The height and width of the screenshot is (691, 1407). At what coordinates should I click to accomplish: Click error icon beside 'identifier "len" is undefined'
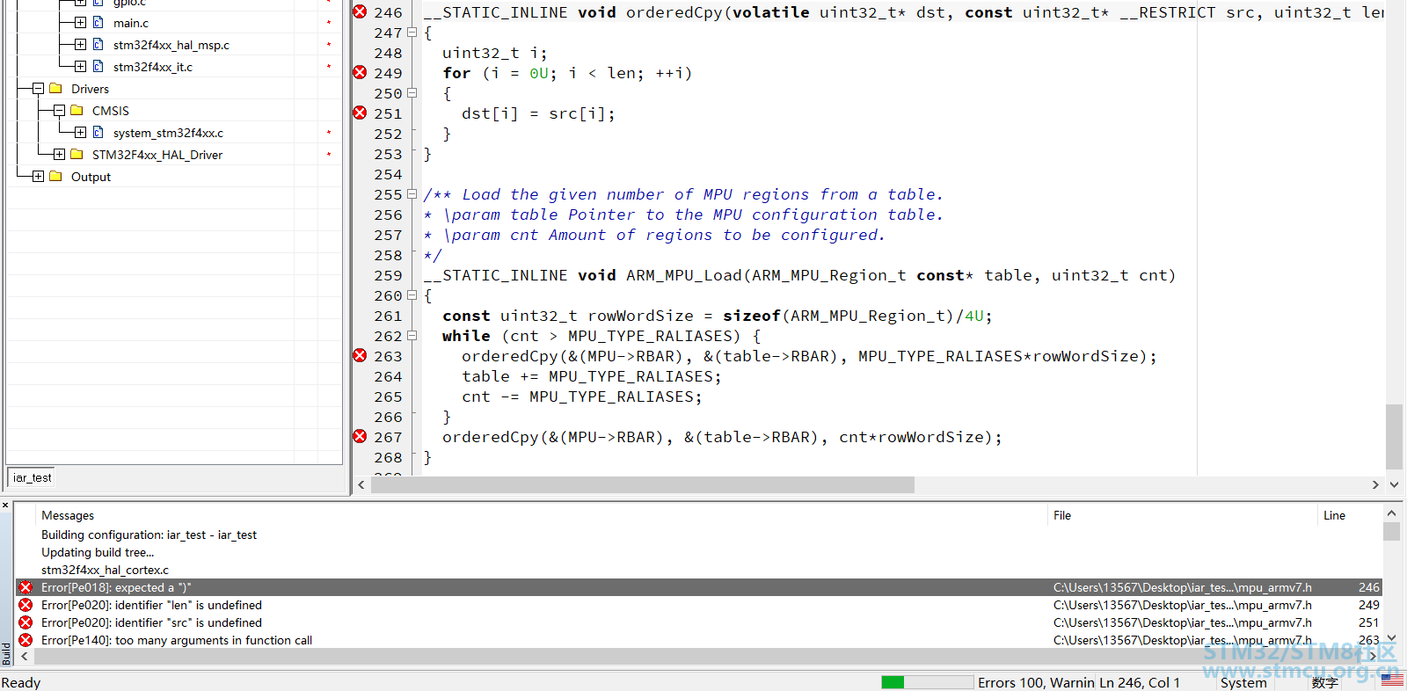[26, 605]
